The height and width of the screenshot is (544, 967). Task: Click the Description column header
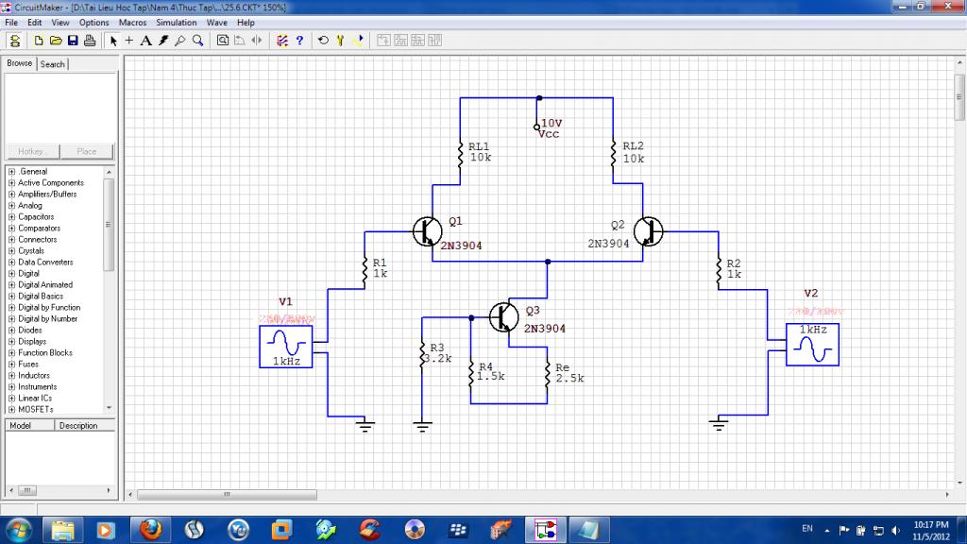[x=77, y=426]
